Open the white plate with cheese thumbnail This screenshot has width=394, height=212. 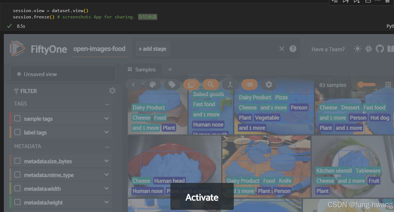pyautogui.click(x=353, y=166)
